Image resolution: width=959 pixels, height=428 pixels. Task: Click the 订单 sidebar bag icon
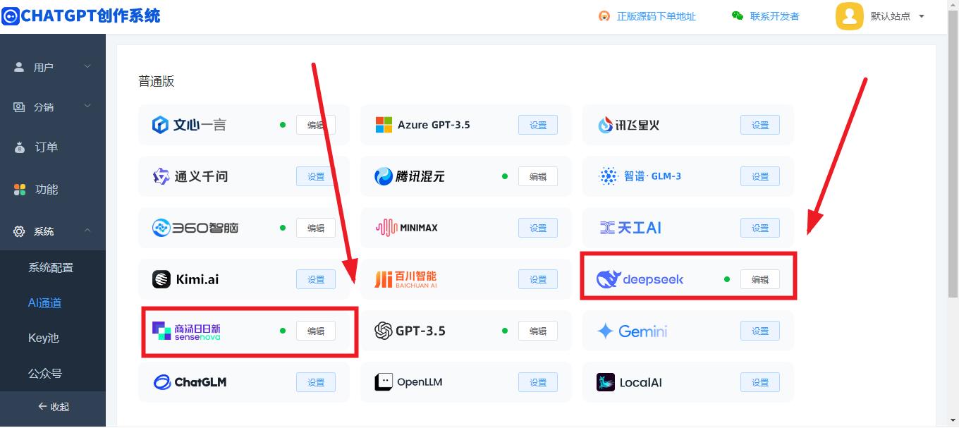20,147
